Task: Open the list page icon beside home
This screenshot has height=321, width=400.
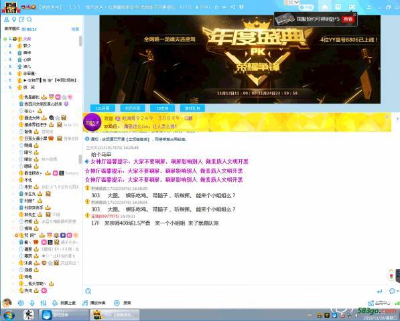Action: coord(338,7)
